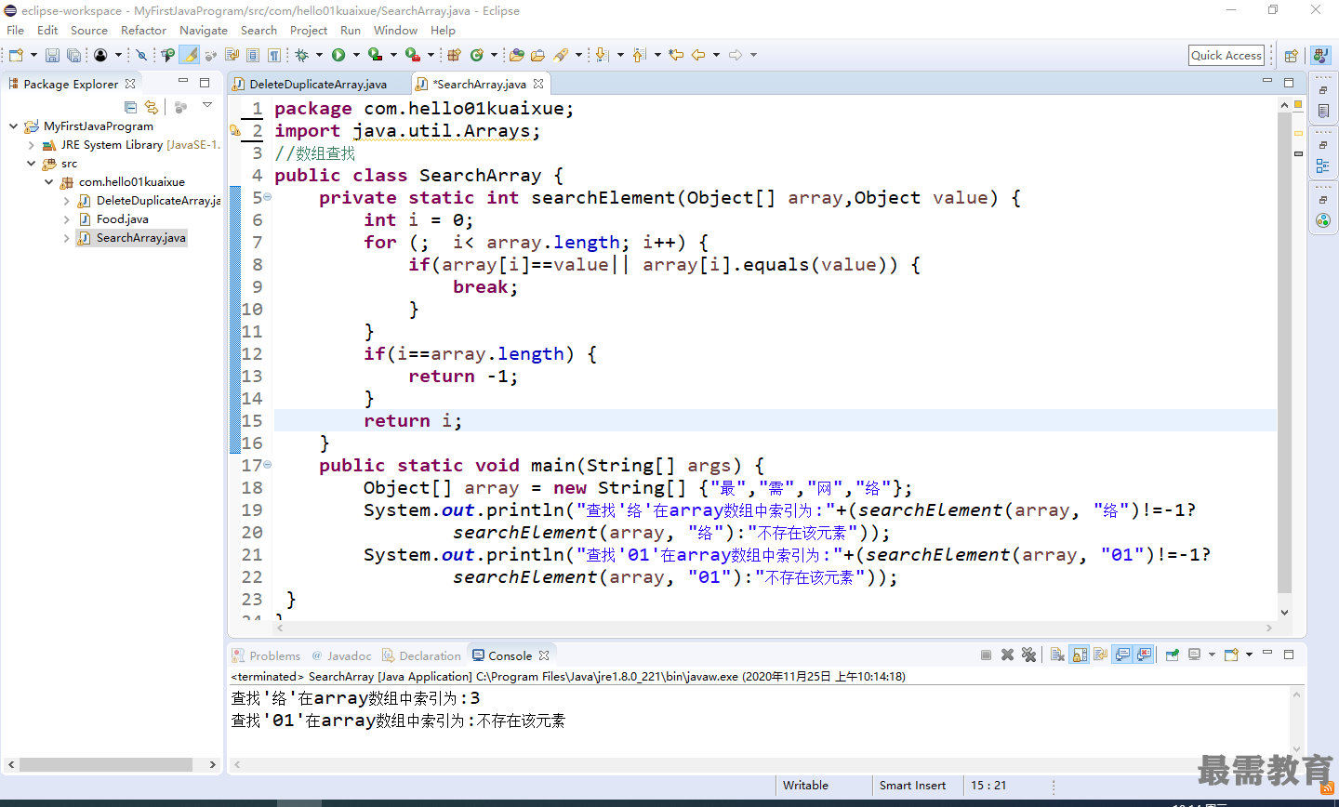Screen dimensions: 1339x807
Task: Open the Back history dropdown arrow
Action: [x=716, y=55]
